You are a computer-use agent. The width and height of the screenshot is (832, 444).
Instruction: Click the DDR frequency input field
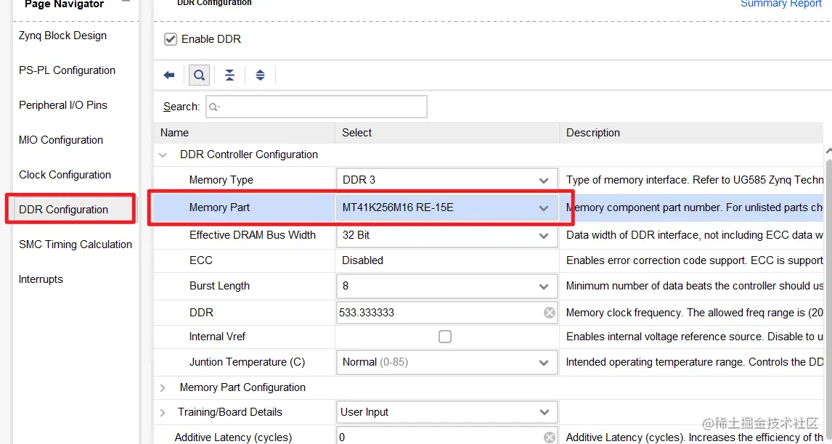coord(446,313)
